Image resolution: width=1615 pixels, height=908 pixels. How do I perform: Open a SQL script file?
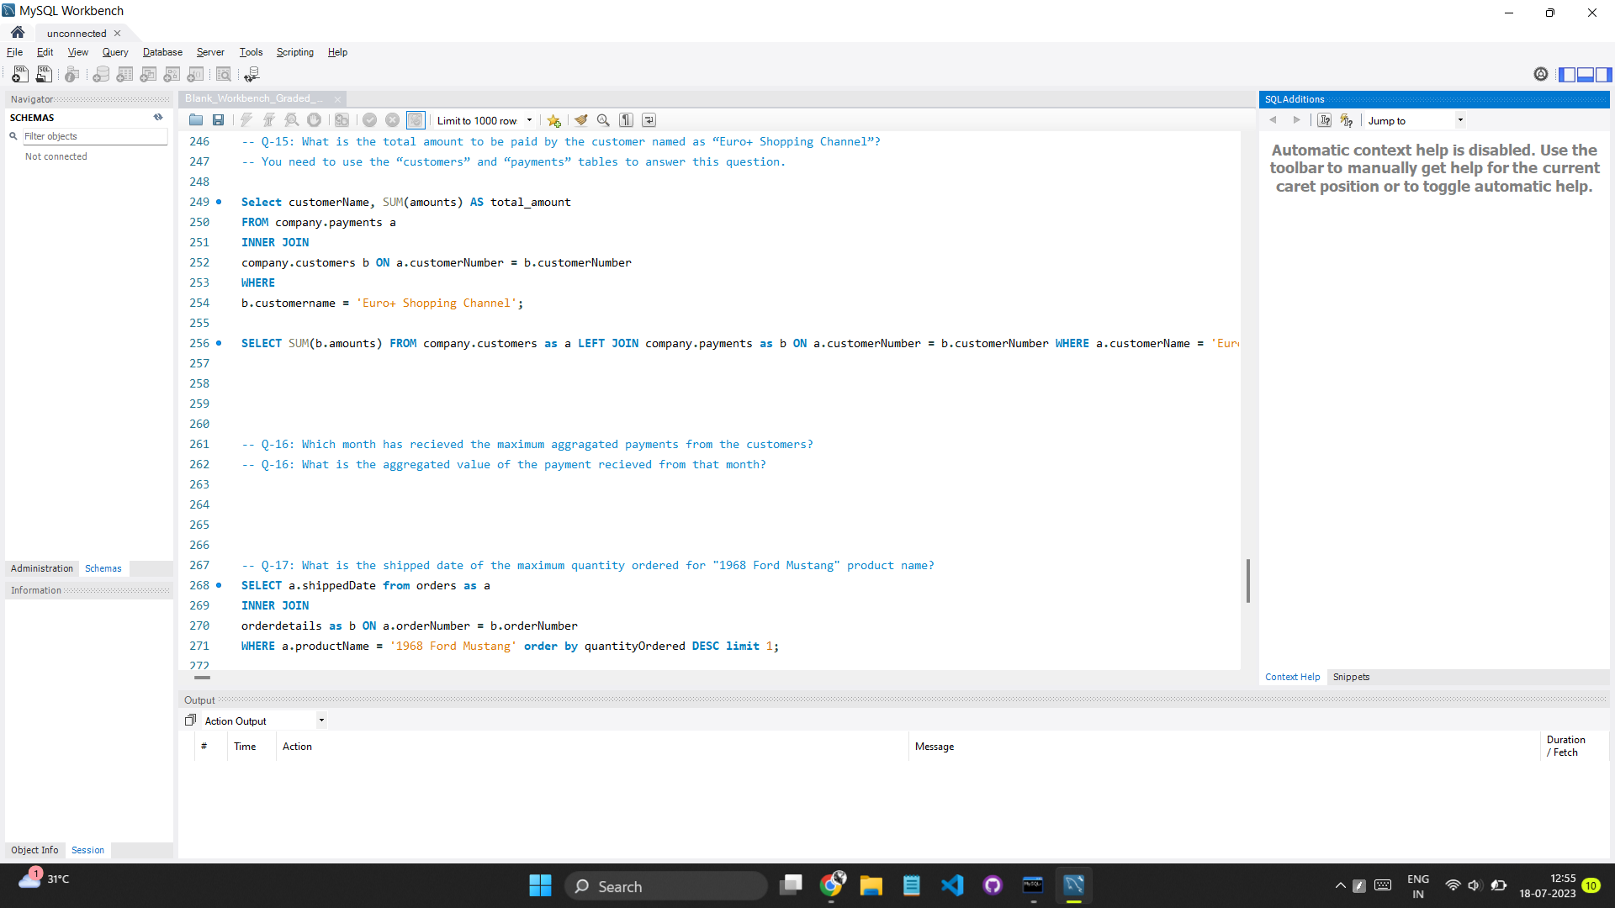coord(196,120)
